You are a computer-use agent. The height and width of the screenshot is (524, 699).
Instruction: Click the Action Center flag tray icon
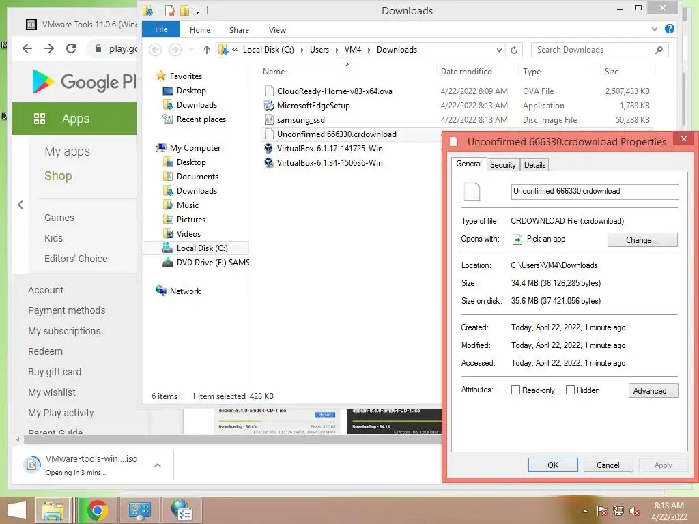(x=602, y=511)
